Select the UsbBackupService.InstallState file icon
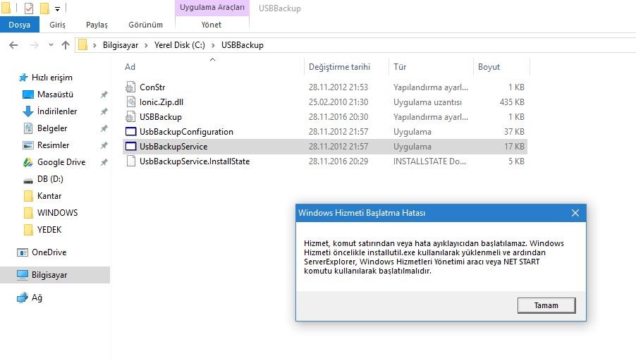The width and height of the screenshot is (636, 361). [130, 161]
